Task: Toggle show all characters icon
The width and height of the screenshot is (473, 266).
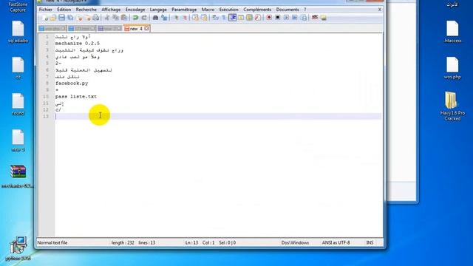Action: pos(224,18)
